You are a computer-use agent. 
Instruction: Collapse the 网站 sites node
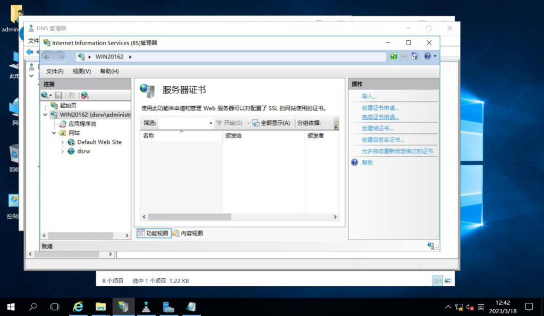[54, 133]
